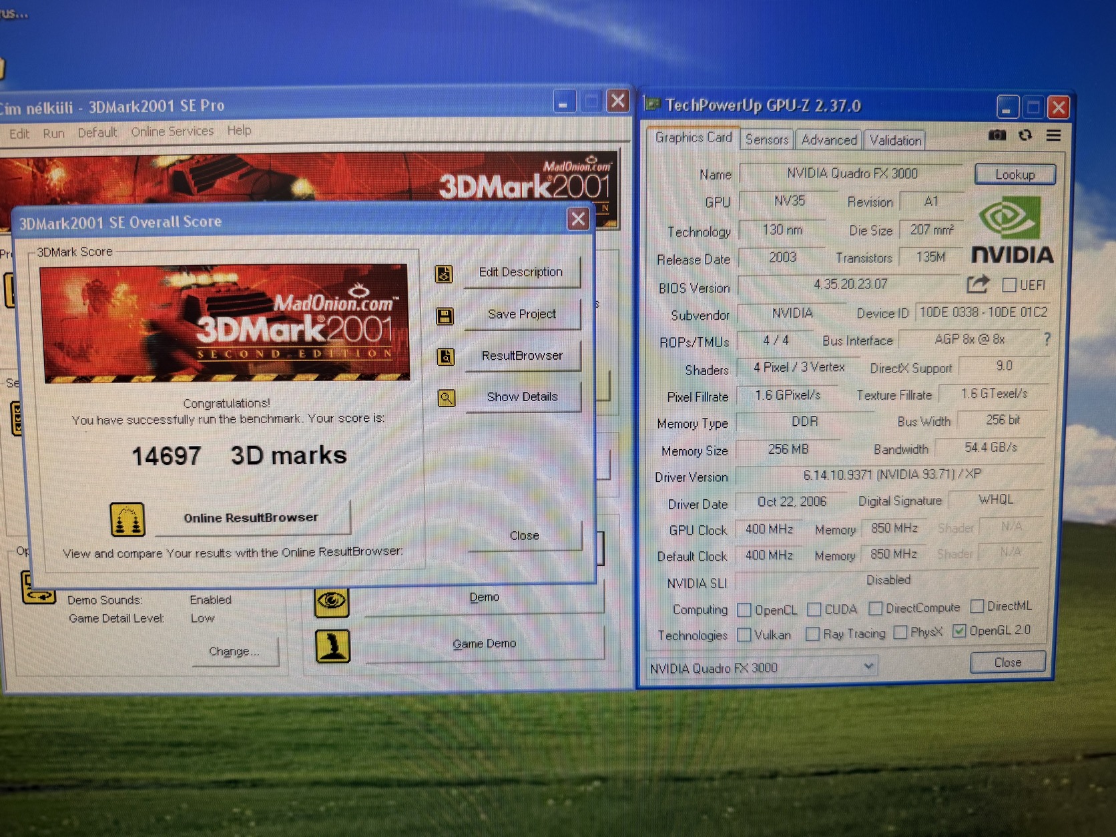Toggle the DirectCompute checkbox
Image resolution: width=1116 pixels, height=837 pixels.
tap(876, 608)
